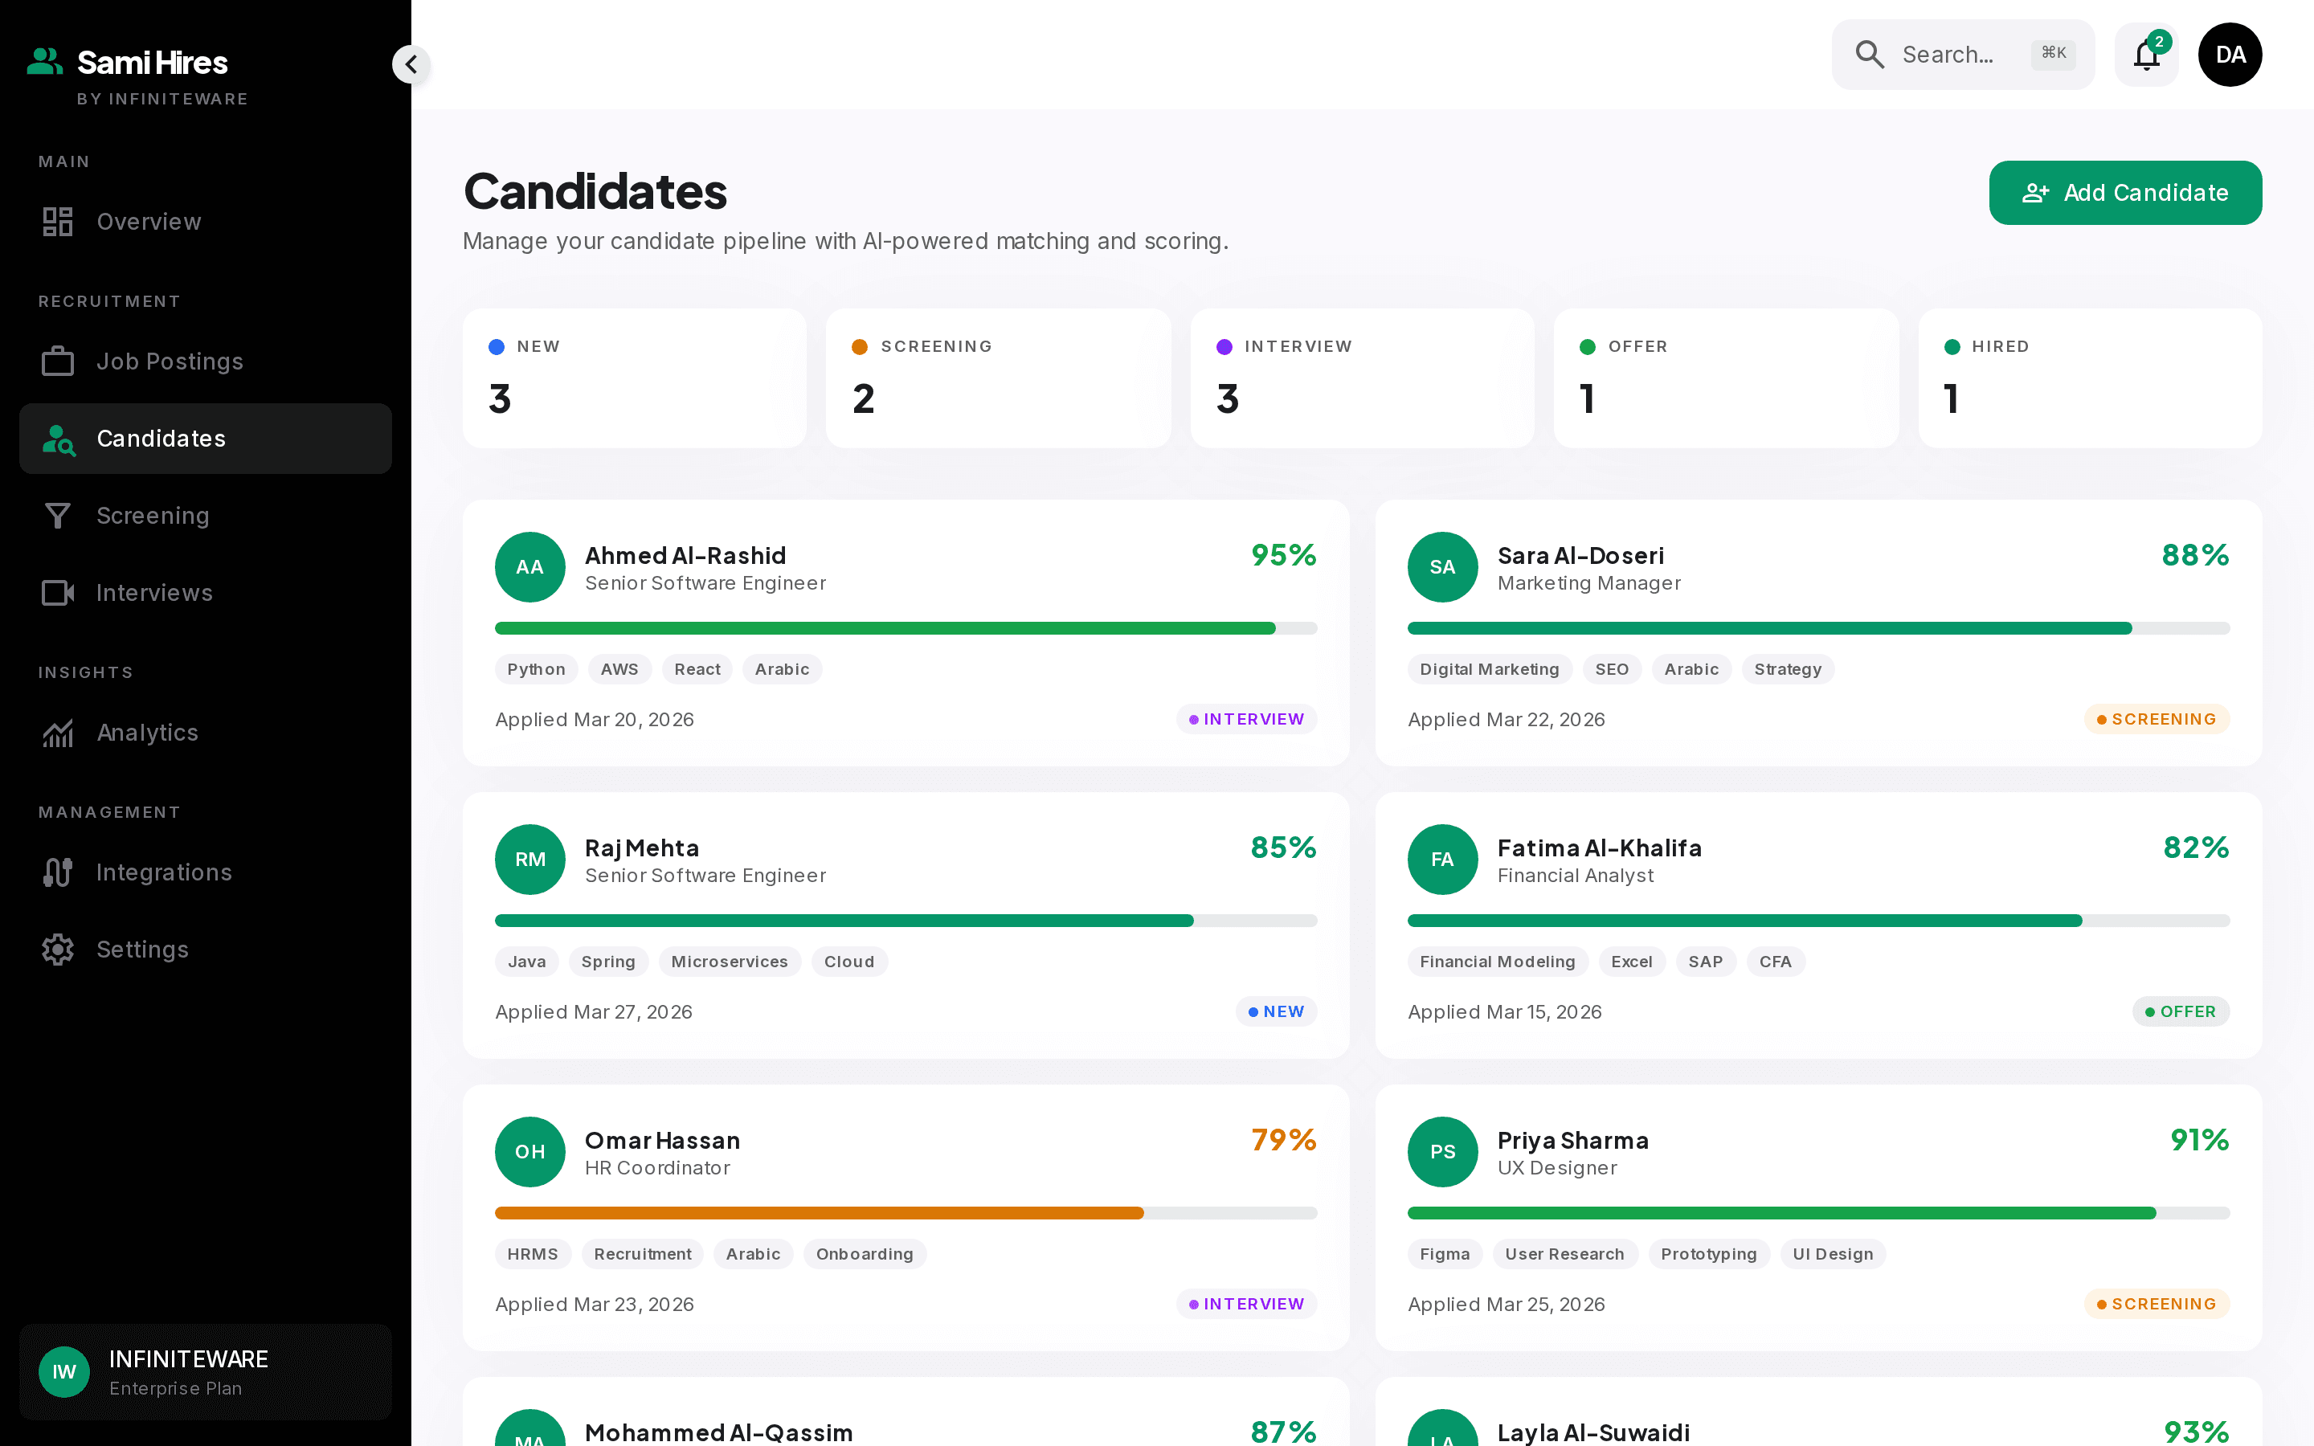Focus the Search input field
Viewport: 2314px width, 1446px height.
(1963, 55)
